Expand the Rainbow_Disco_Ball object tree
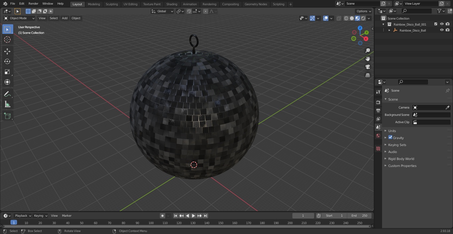The height and width of the screenshot is (234, 453). click(389, 30)
